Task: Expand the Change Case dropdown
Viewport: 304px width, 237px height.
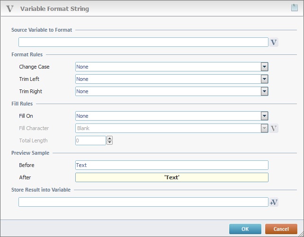Action: (265, 67)
